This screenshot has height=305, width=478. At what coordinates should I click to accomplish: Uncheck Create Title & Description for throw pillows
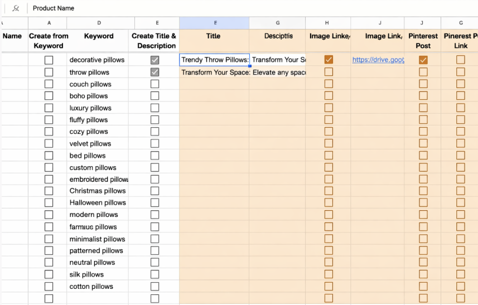154,72
